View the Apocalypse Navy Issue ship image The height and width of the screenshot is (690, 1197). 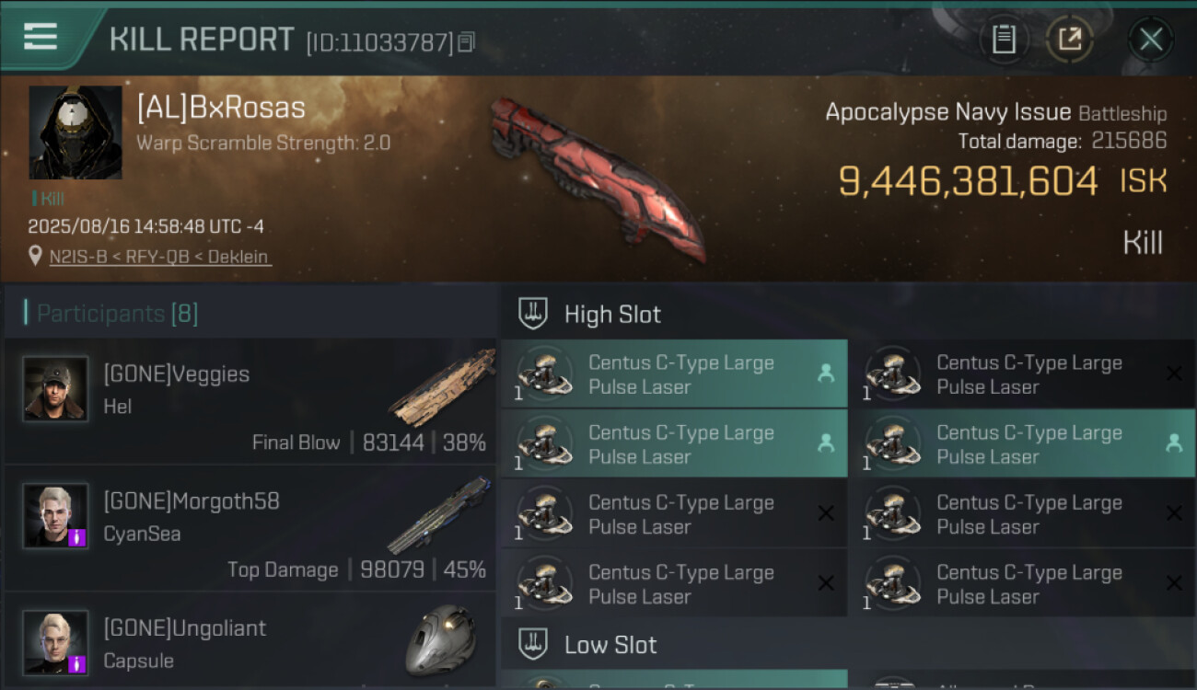tap(597, 175)
